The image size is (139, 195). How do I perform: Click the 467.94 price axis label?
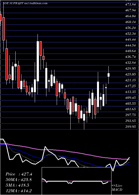coord(130,11)
